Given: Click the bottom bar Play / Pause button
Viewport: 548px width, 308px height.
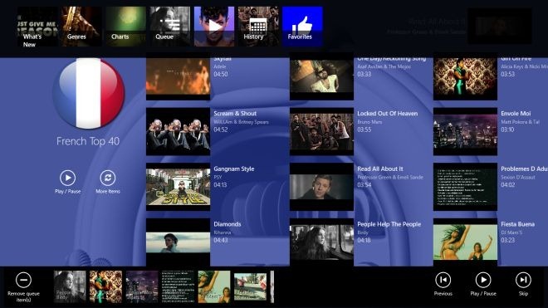Looking at the screenshot, I should coord(483,280).
